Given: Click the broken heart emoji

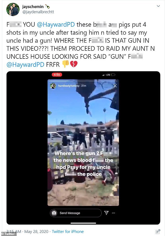Looking at the screenshot, I should point(74,64).
